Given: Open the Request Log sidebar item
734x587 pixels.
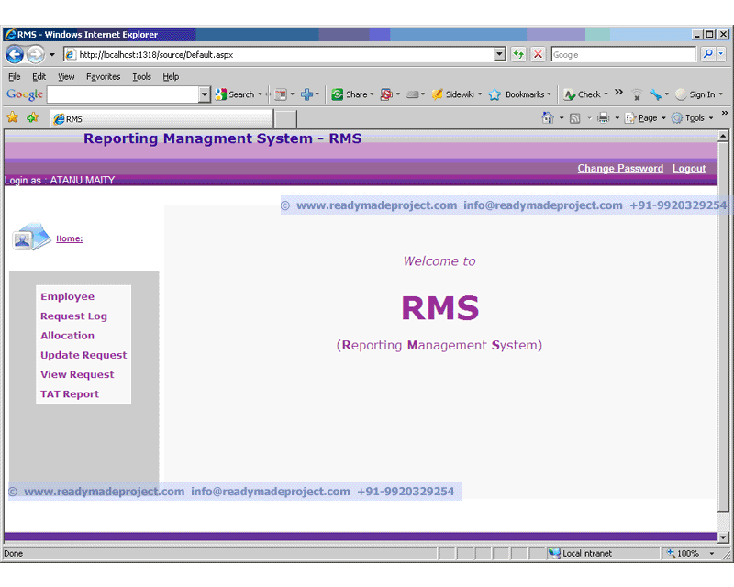Looking at the screenshot, I should [73, 316].
